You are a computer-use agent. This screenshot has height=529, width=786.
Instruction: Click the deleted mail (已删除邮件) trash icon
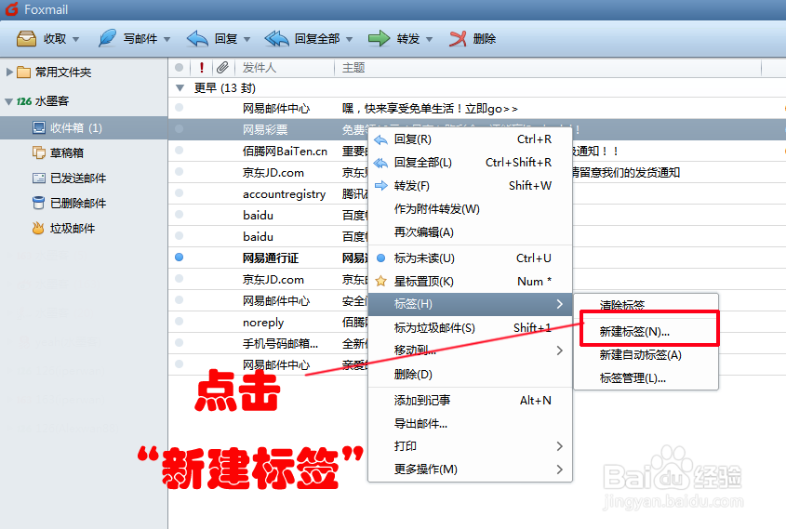38,203
